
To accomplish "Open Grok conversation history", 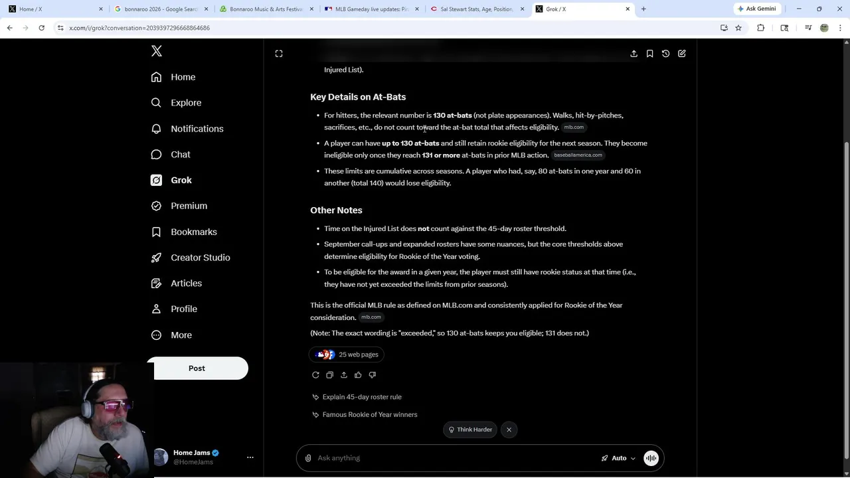I will click(x=665, y=54).
